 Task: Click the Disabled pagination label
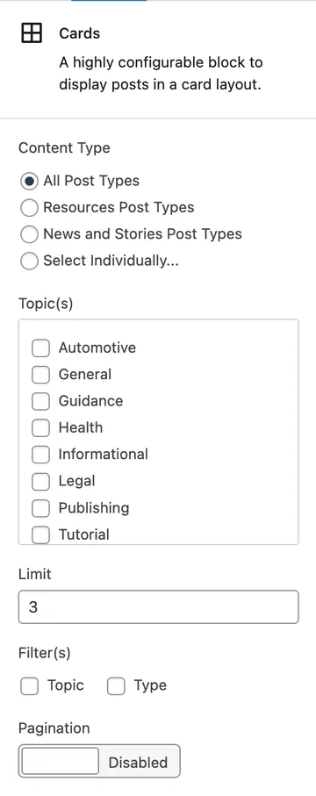click(138, 762)
